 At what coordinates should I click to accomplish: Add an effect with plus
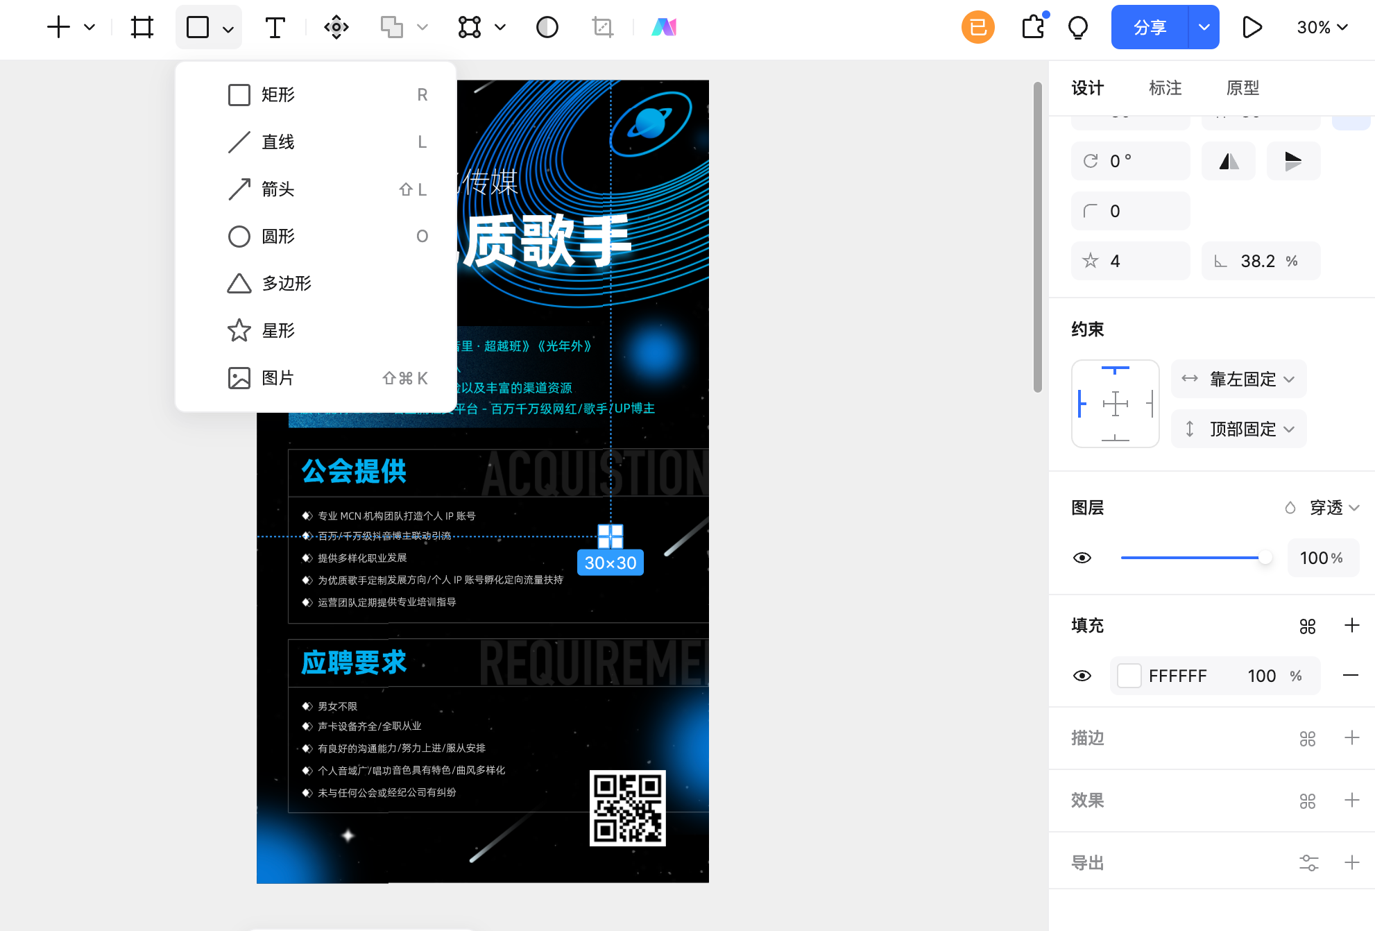1352,801
